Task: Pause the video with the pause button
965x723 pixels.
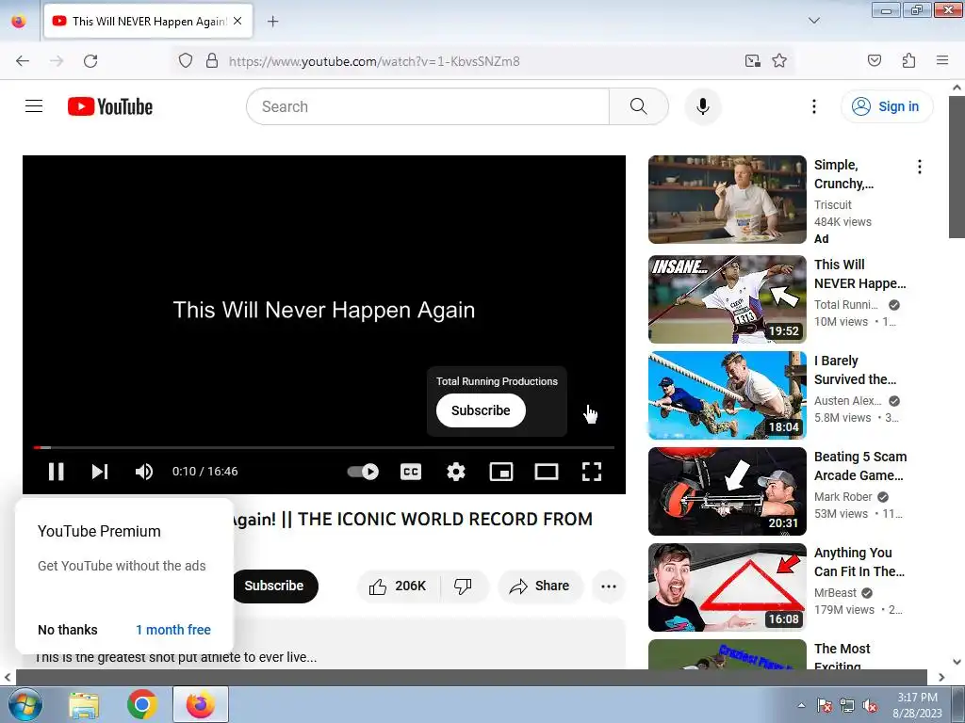Action: [x=56, y=472]
